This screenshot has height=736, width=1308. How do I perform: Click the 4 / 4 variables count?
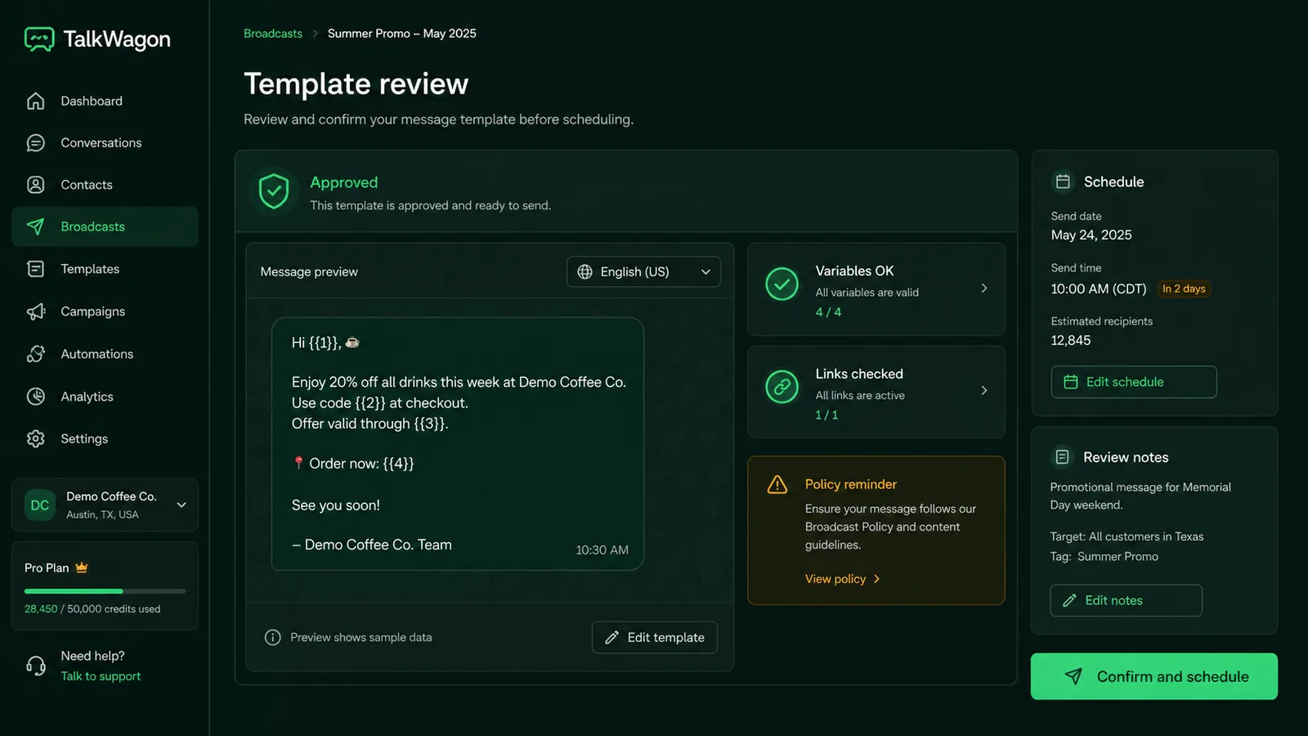pos(828,312)
